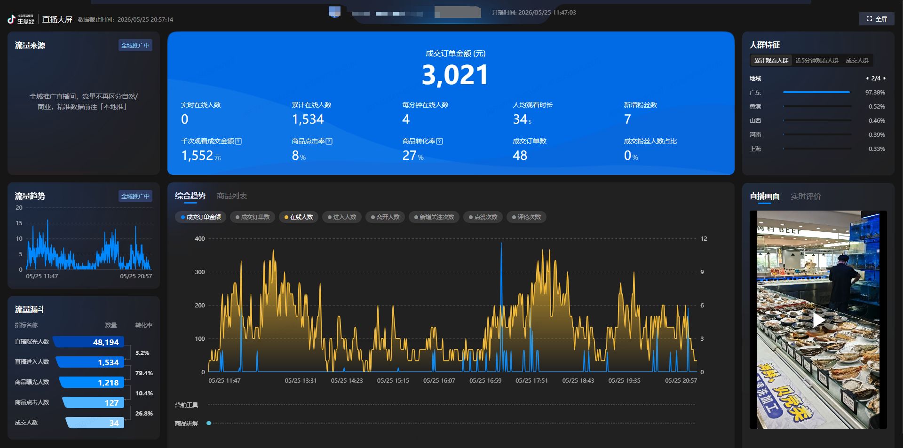Click 全域推广中 badge in 流量来源
The width and height of the screenshot is (903, 448).
pos(135,46)
